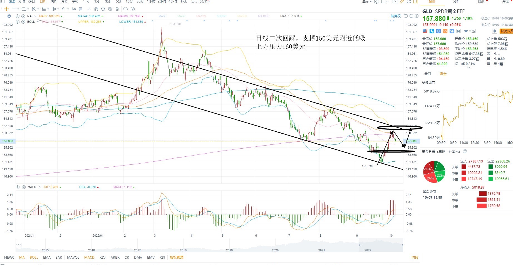The image size is (513, 265).
Task: Click the trash delete drawings icon
Action: [117, 9]
